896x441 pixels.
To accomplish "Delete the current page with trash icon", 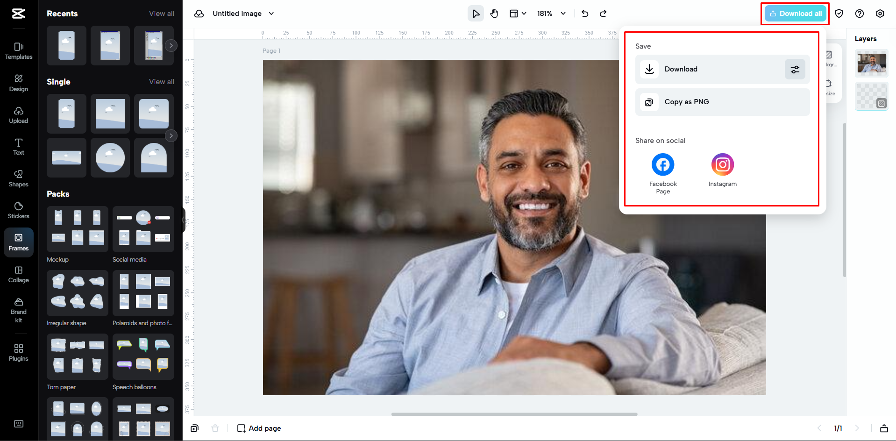I will pos(215,428).
